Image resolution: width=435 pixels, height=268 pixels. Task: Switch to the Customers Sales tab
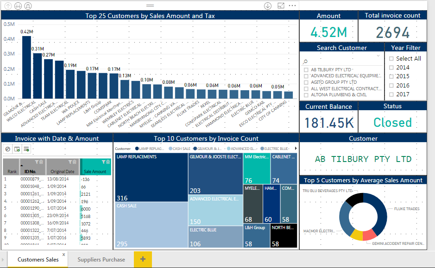click(x=38, y=259)
